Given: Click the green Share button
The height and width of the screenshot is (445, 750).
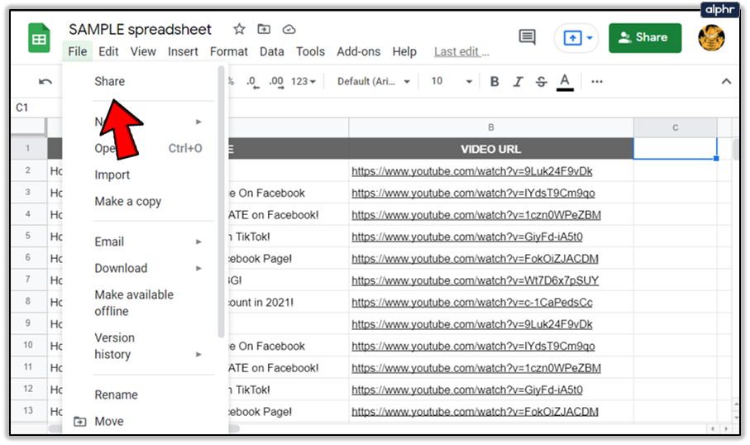Looking at the screenshot, I should (x=645, y=37).
